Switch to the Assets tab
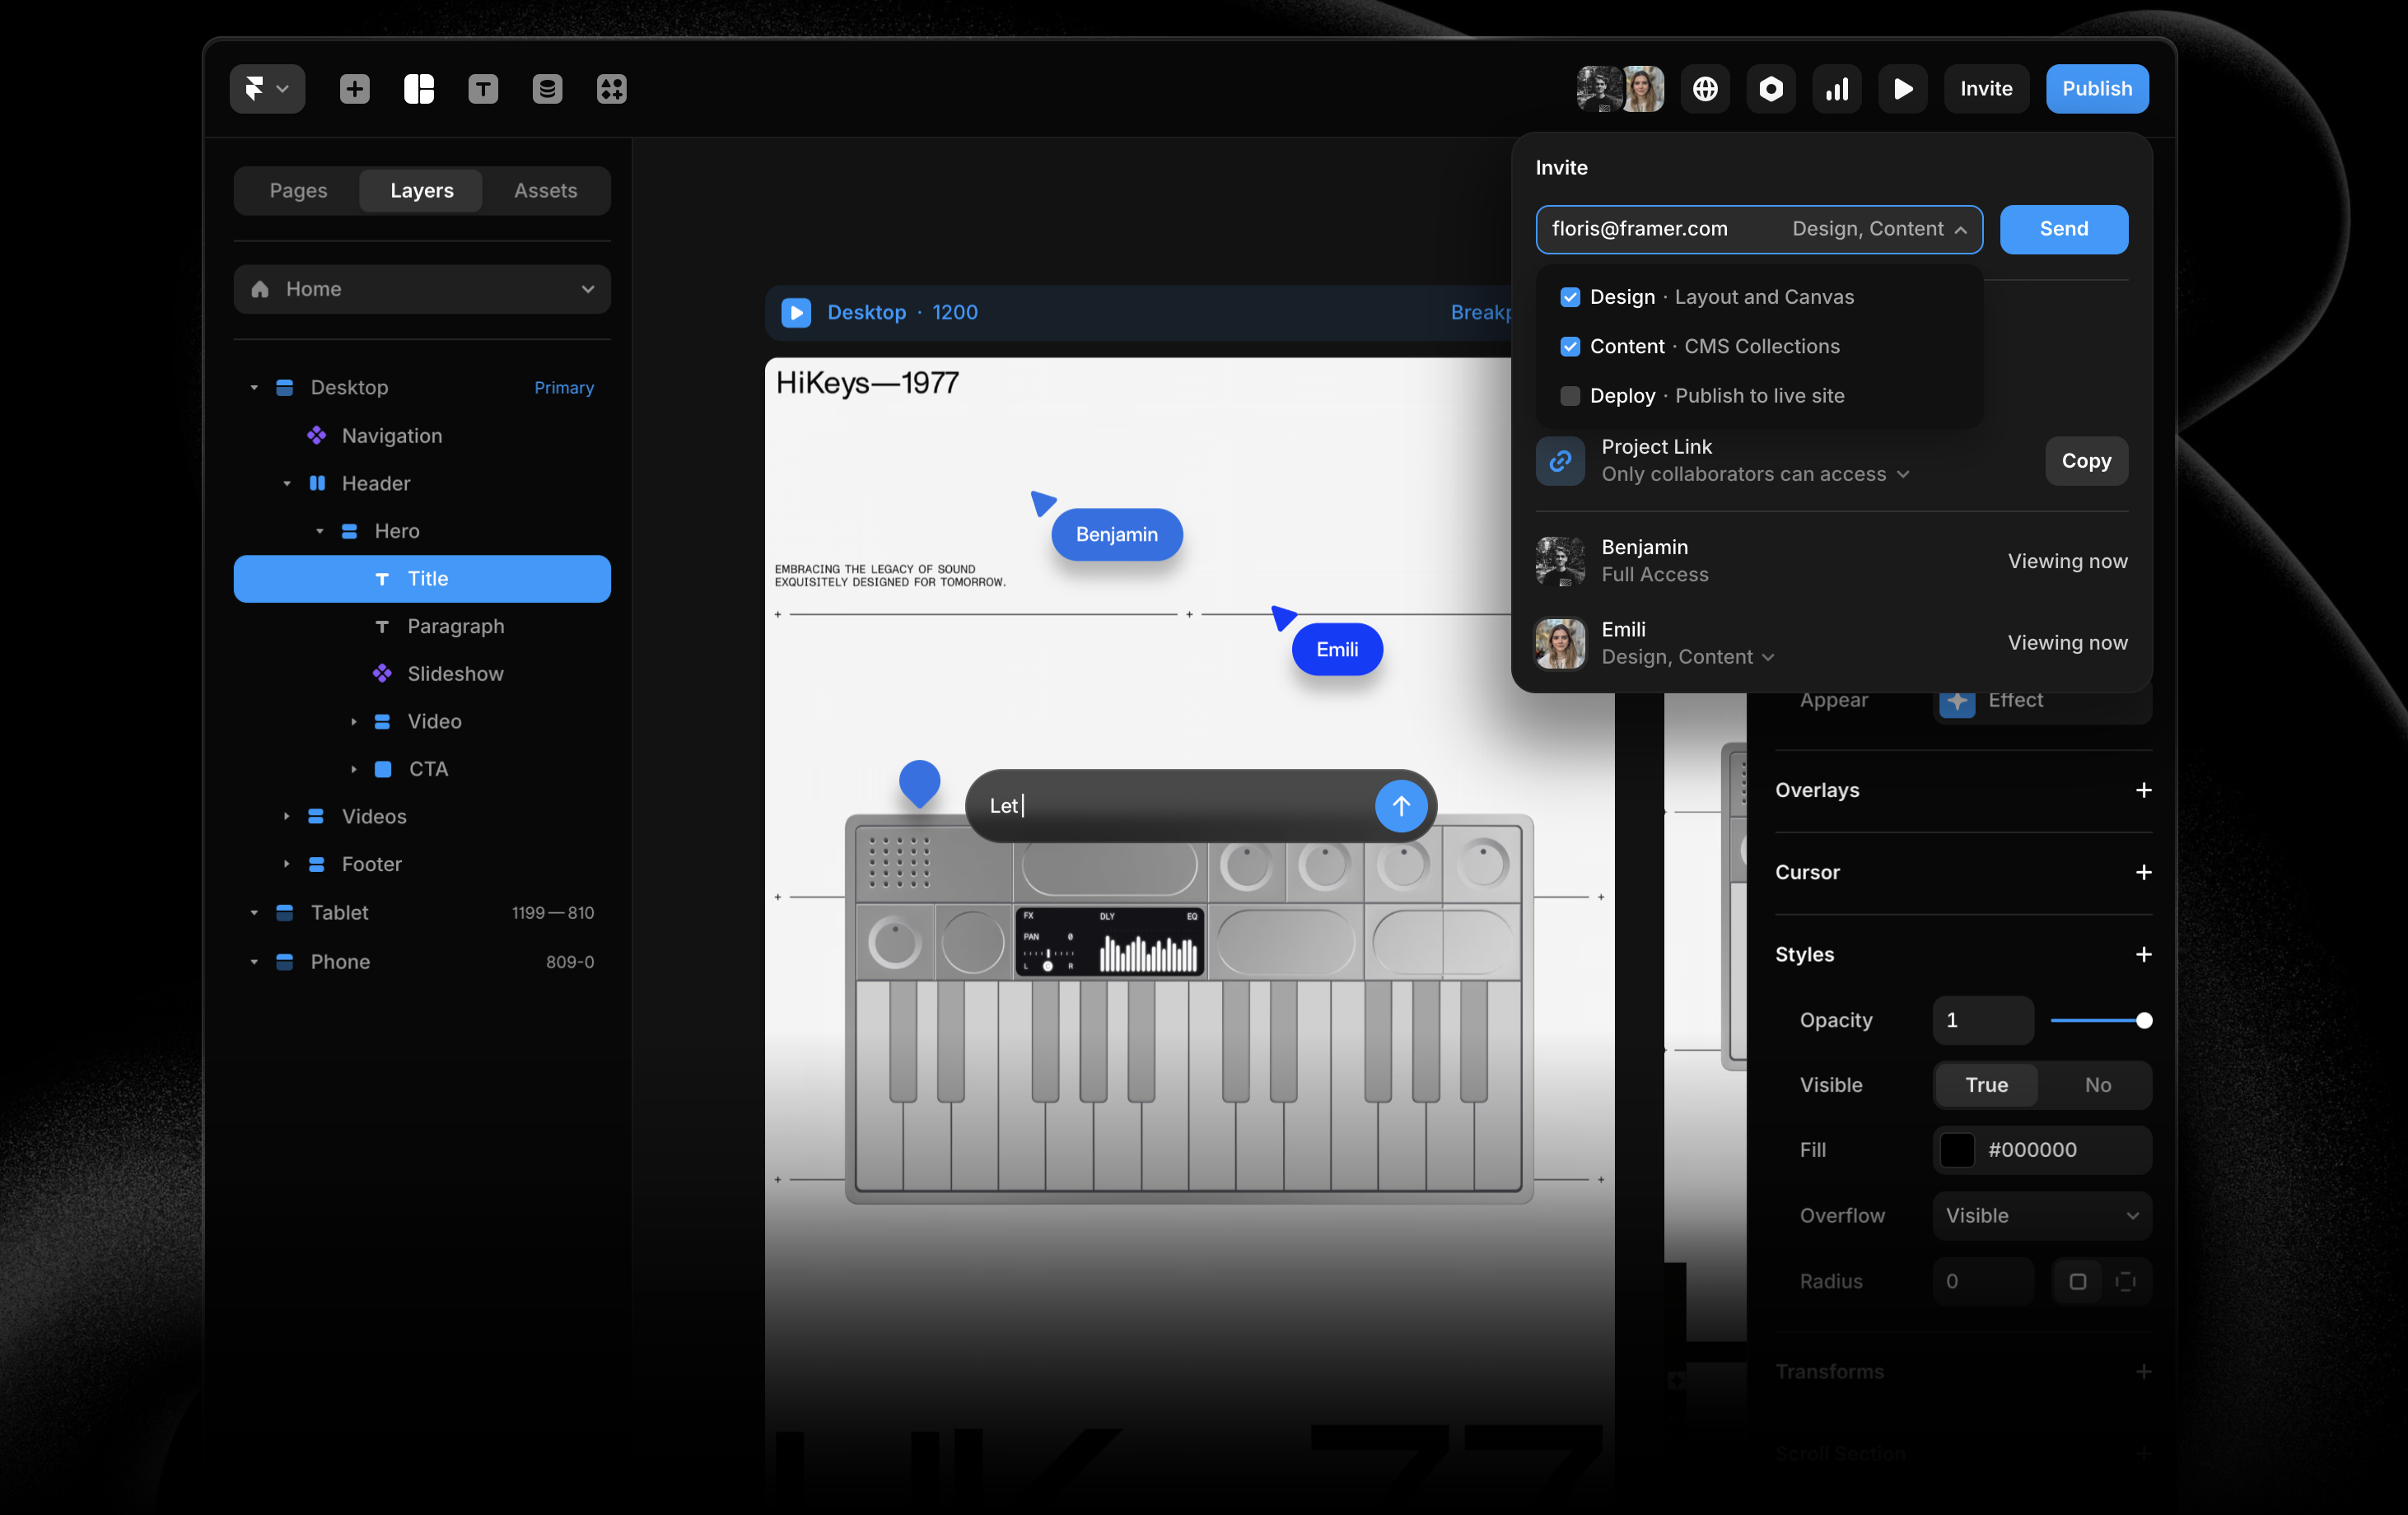This screenshot has width=2408, height=1515. point(545,190)
